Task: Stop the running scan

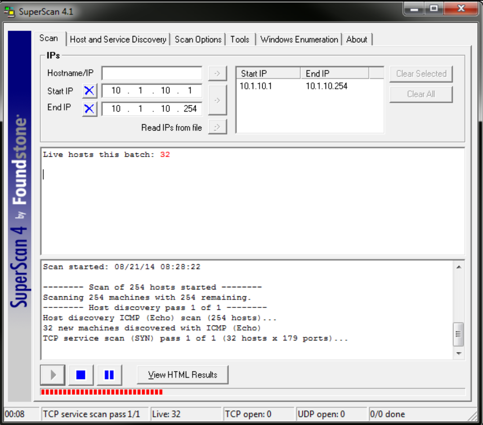Action: (81, 375)
